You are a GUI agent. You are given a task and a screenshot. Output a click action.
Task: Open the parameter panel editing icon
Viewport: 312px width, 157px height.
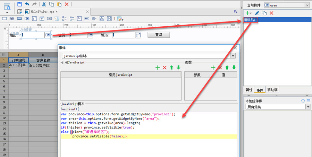pyautogui.click(x=119, y=19)
